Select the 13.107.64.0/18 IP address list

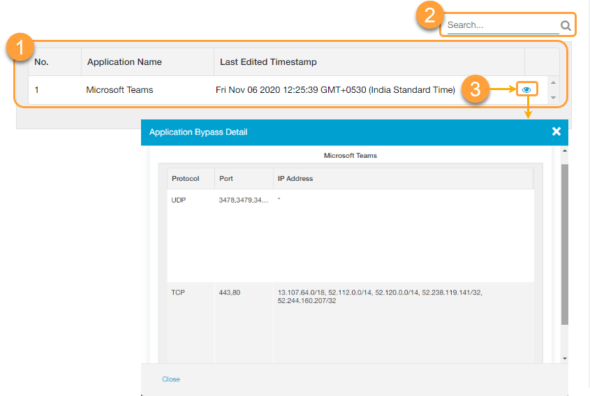[x=380, y=296]
